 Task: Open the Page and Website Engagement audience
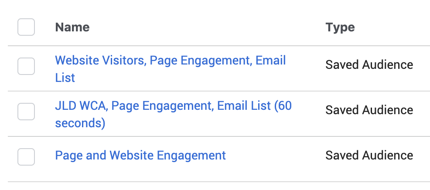(x=140, y=156)
